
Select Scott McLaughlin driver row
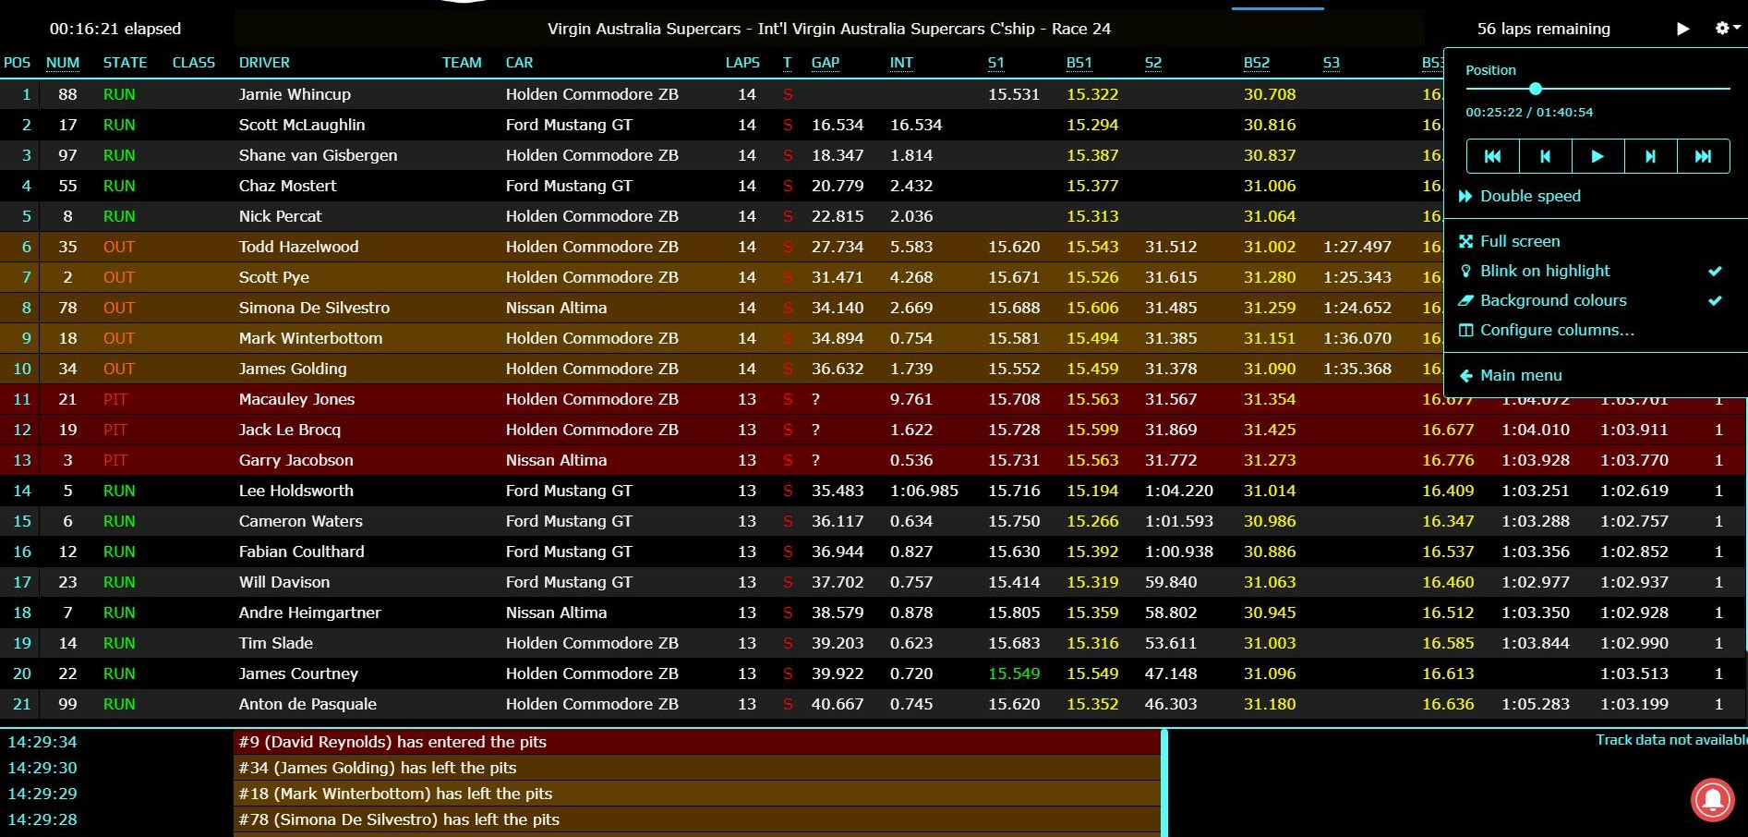(720, 125)
